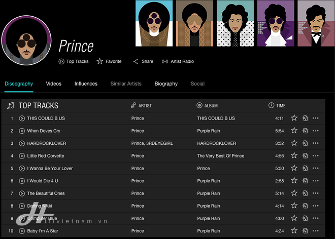This screenshot has height=239, width=335.
Task: Click add-to-playlist icon for I Wanna Be Your Lover
Action: coord(305,168)
